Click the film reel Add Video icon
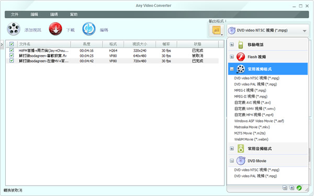 [x=14, y=29]
